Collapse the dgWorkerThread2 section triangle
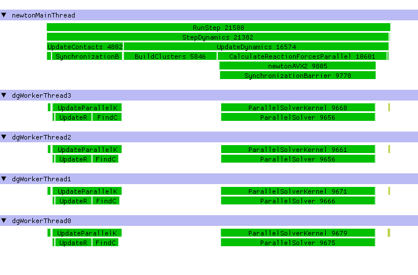Viewport: 418px width, 275px height. (x=4, y=137)
